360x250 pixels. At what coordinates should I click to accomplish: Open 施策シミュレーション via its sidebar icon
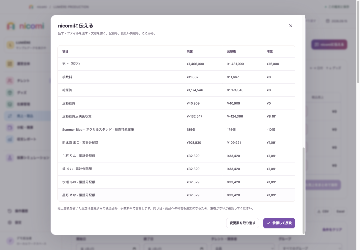point(10,158)
